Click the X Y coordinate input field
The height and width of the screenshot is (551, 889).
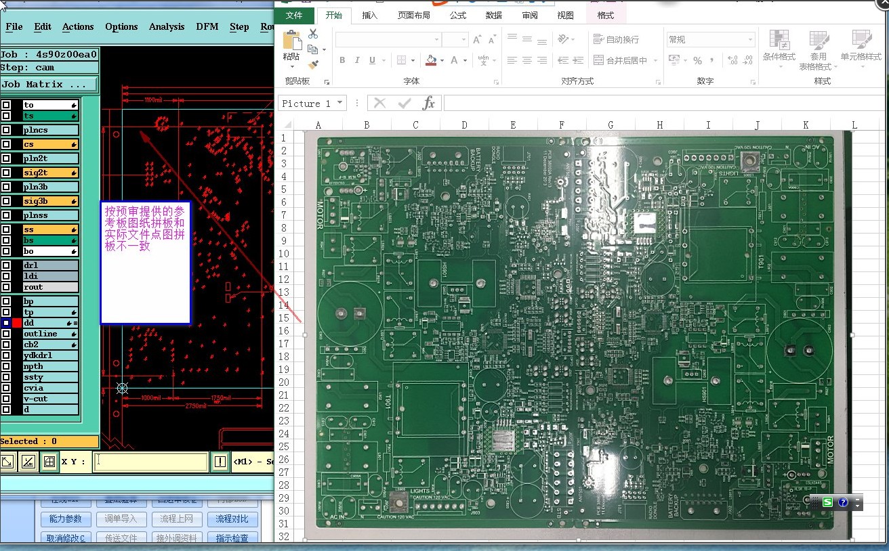point(150,462)
